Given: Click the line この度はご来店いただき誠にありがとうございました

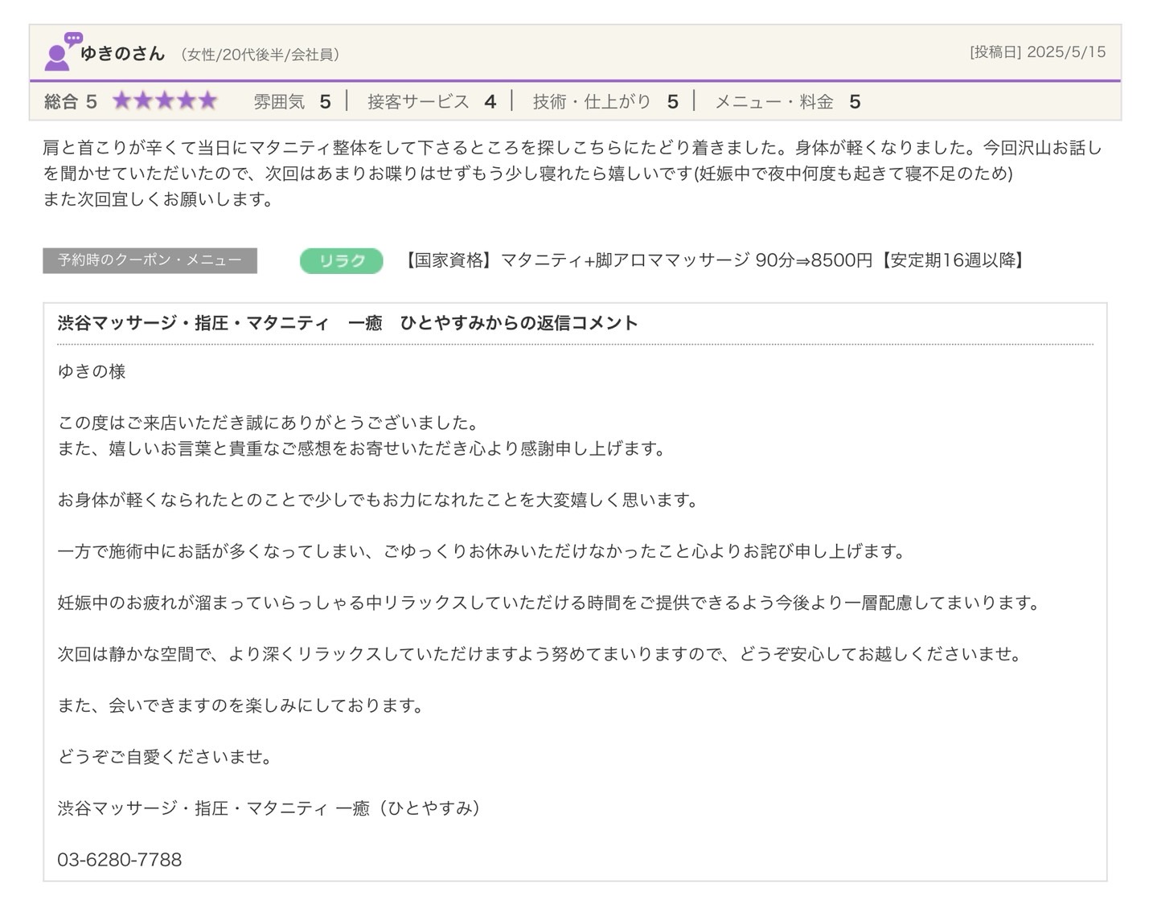Looking at the screenshot, I should 269,423.
